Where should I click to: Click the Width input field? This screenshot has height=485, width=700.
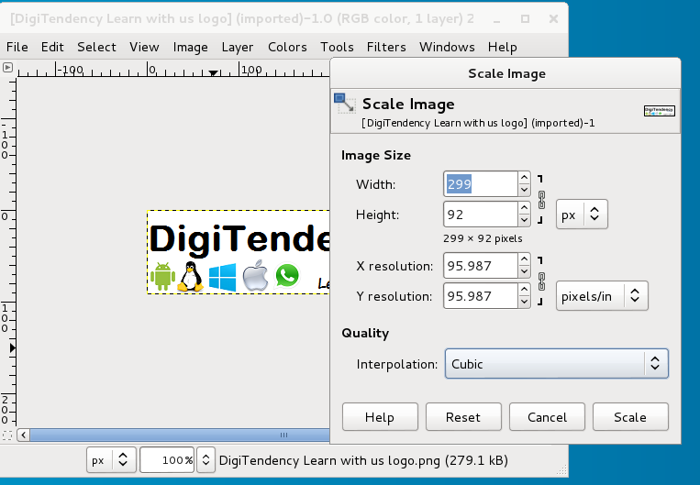point(481,184)
